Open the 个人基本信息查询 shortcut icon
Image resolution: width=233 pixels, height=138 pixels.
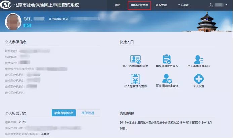[x=199, y=60]
